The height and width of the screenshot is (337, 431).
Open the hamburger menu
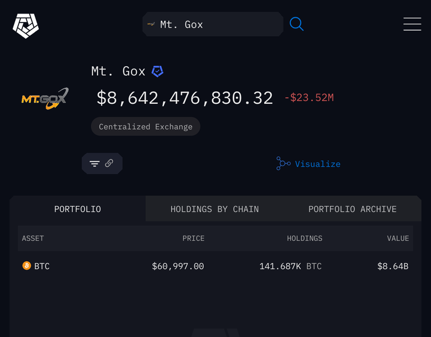click(x=412, y=24)
